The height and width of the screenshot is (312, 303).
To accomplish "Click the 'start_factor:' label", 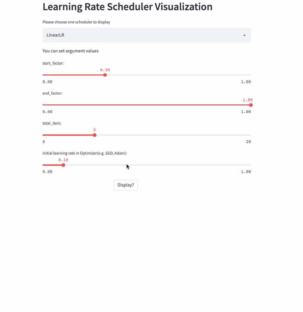I will tap(53, 63).
